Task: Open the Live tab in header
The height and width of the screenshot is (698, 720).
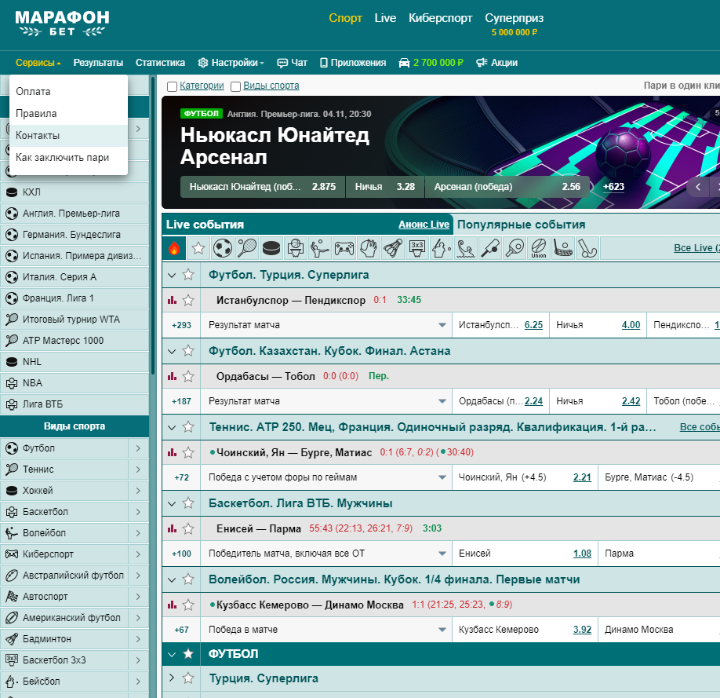Action: point(385,18)
